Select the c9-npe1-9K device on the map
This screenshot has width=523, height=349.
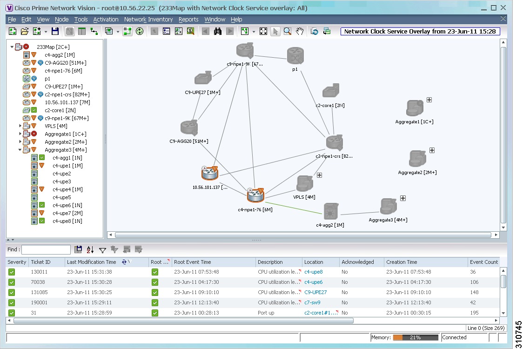245,51
